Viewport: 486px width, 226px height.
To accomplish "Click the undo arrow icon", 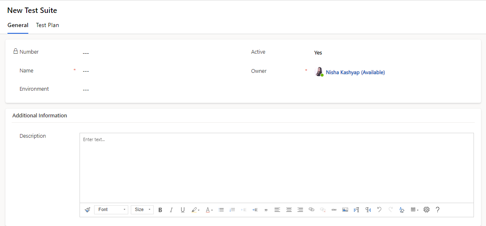I will 379,210.
